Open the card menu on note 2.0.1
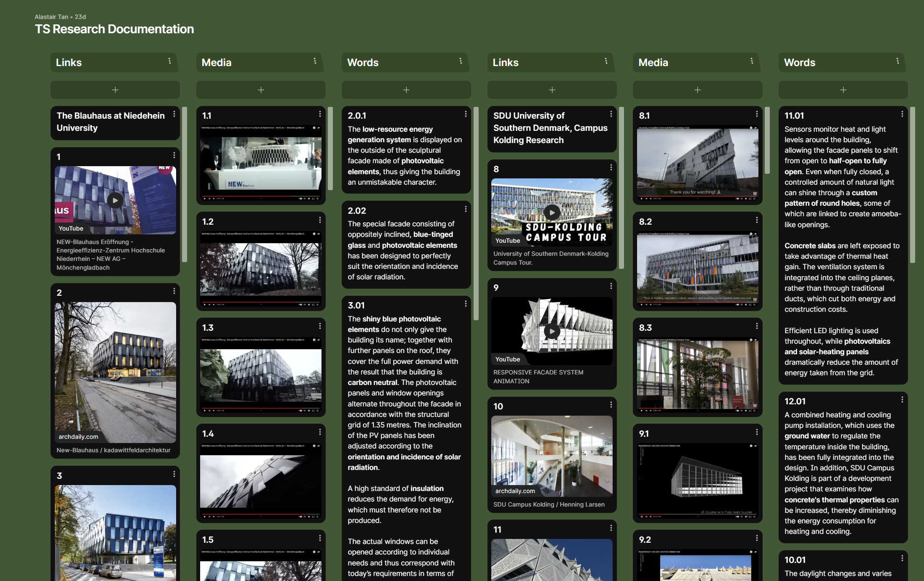This screenshot has width=924, height=581. (465, 114)
